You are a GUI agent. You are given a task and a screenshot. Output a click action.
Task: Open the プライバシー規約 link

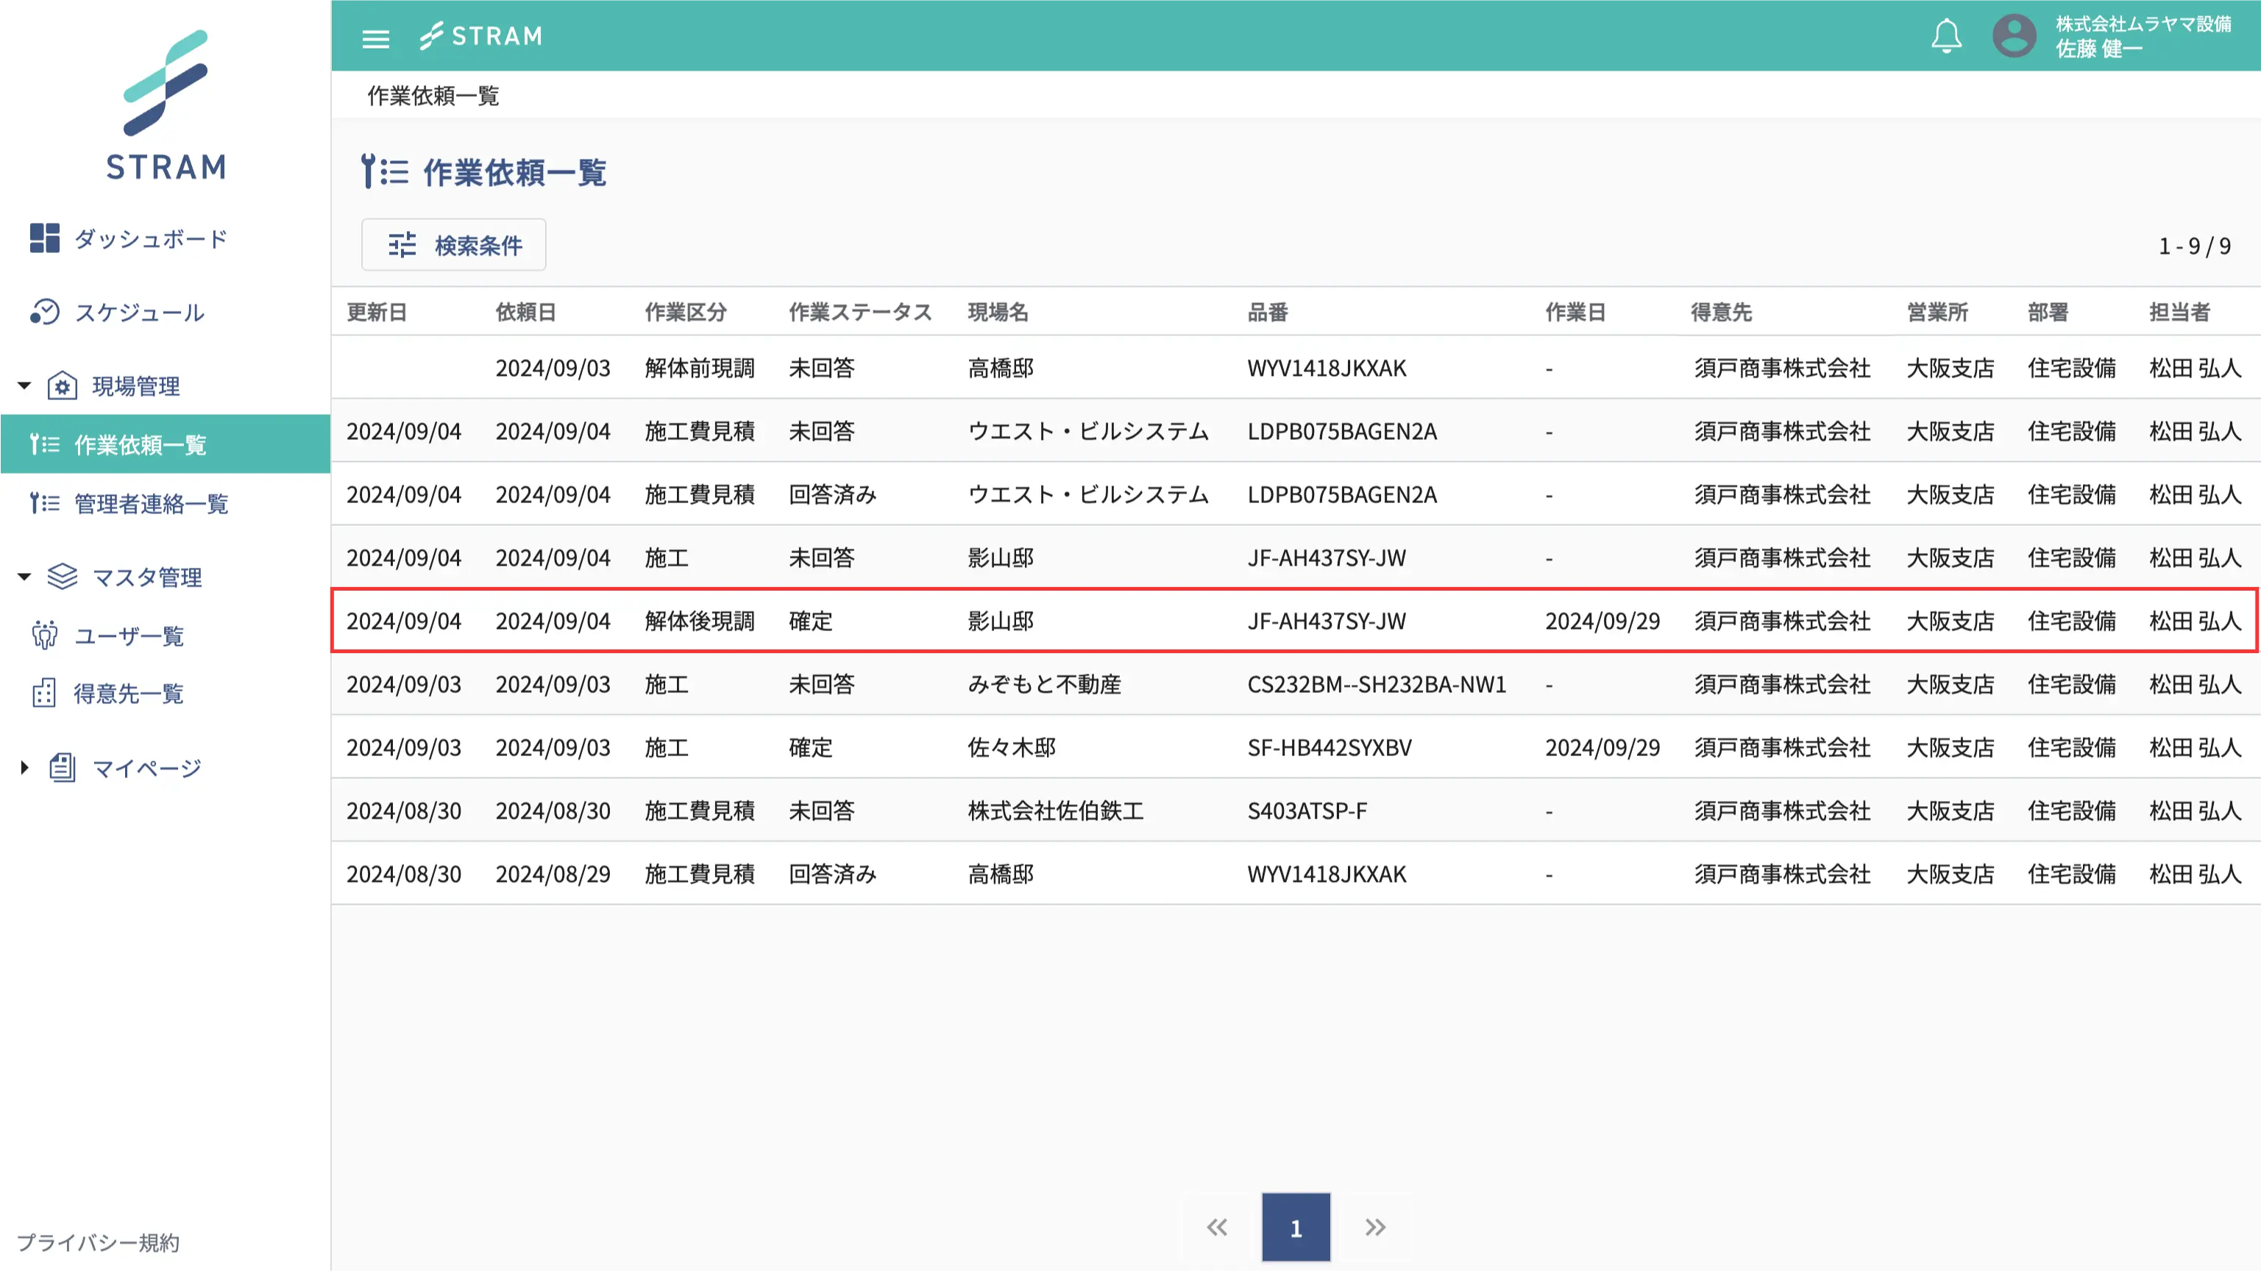click(99, 1242)
